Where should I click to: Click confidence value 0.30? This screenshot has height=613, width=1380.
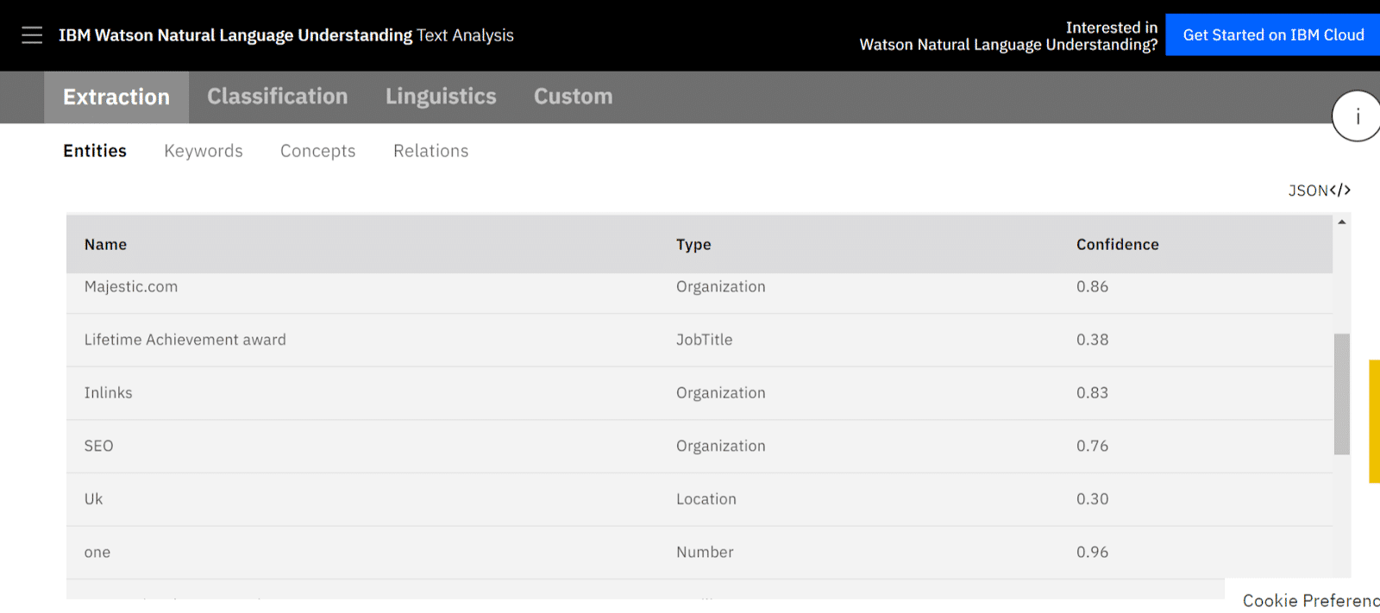pyautogui.click(x=1093, y=499)
